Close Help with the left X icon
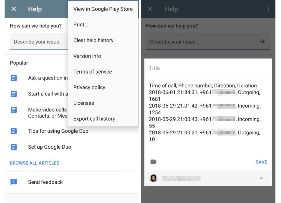 (x=14, y=9)
